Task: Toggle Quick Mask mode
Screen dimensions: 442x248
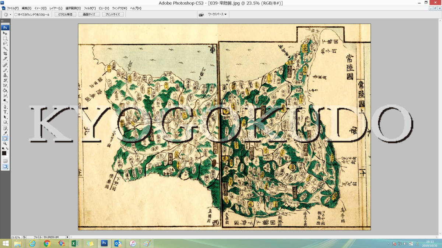Action: pos(5,161)
